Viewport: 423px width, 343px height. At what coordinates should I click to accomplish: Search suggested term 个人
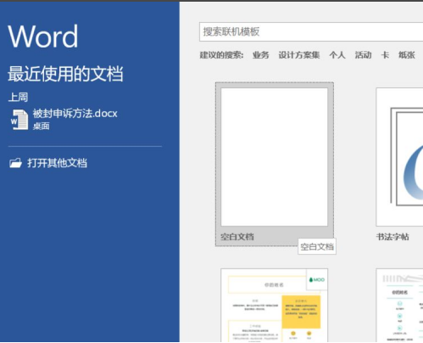click(x=337, y=55)
